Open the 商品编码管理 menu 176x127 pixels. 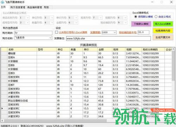tap(34, 7)
